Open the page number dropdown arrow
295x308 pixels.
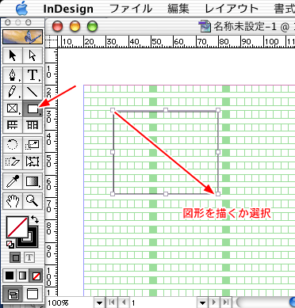pos(202,302)
